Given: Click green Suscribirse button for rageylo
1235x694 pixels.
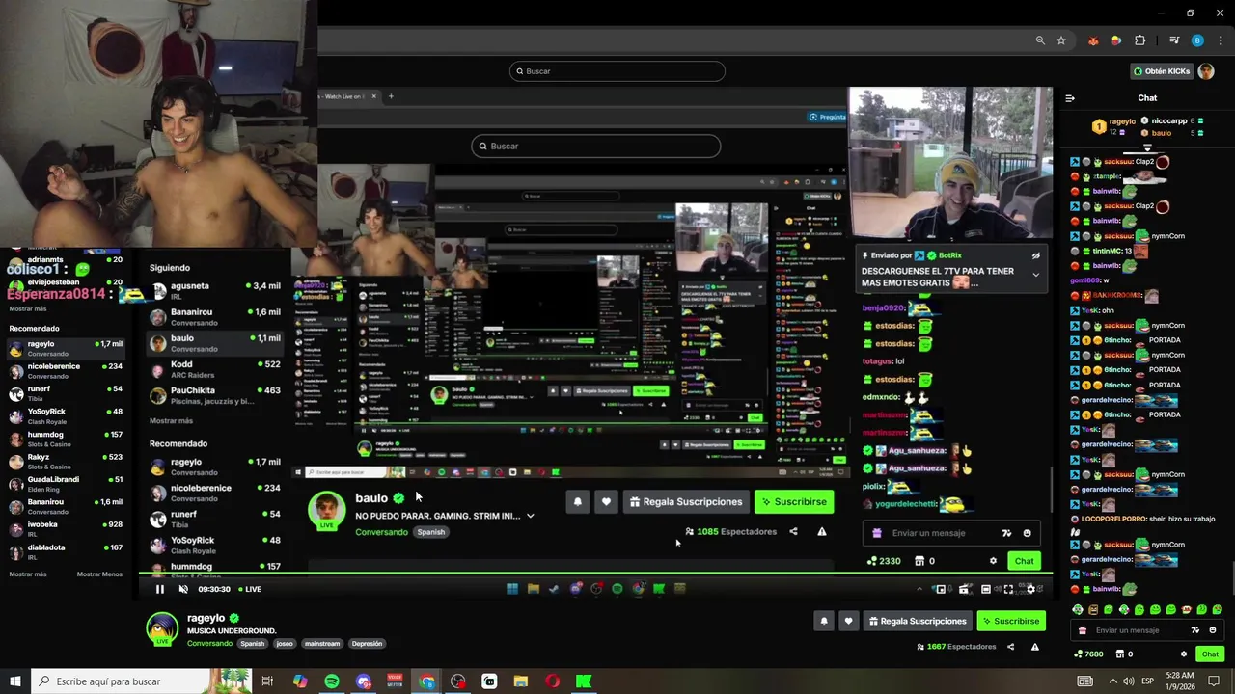Looking at the screenshot, I should pos(1011,621).
